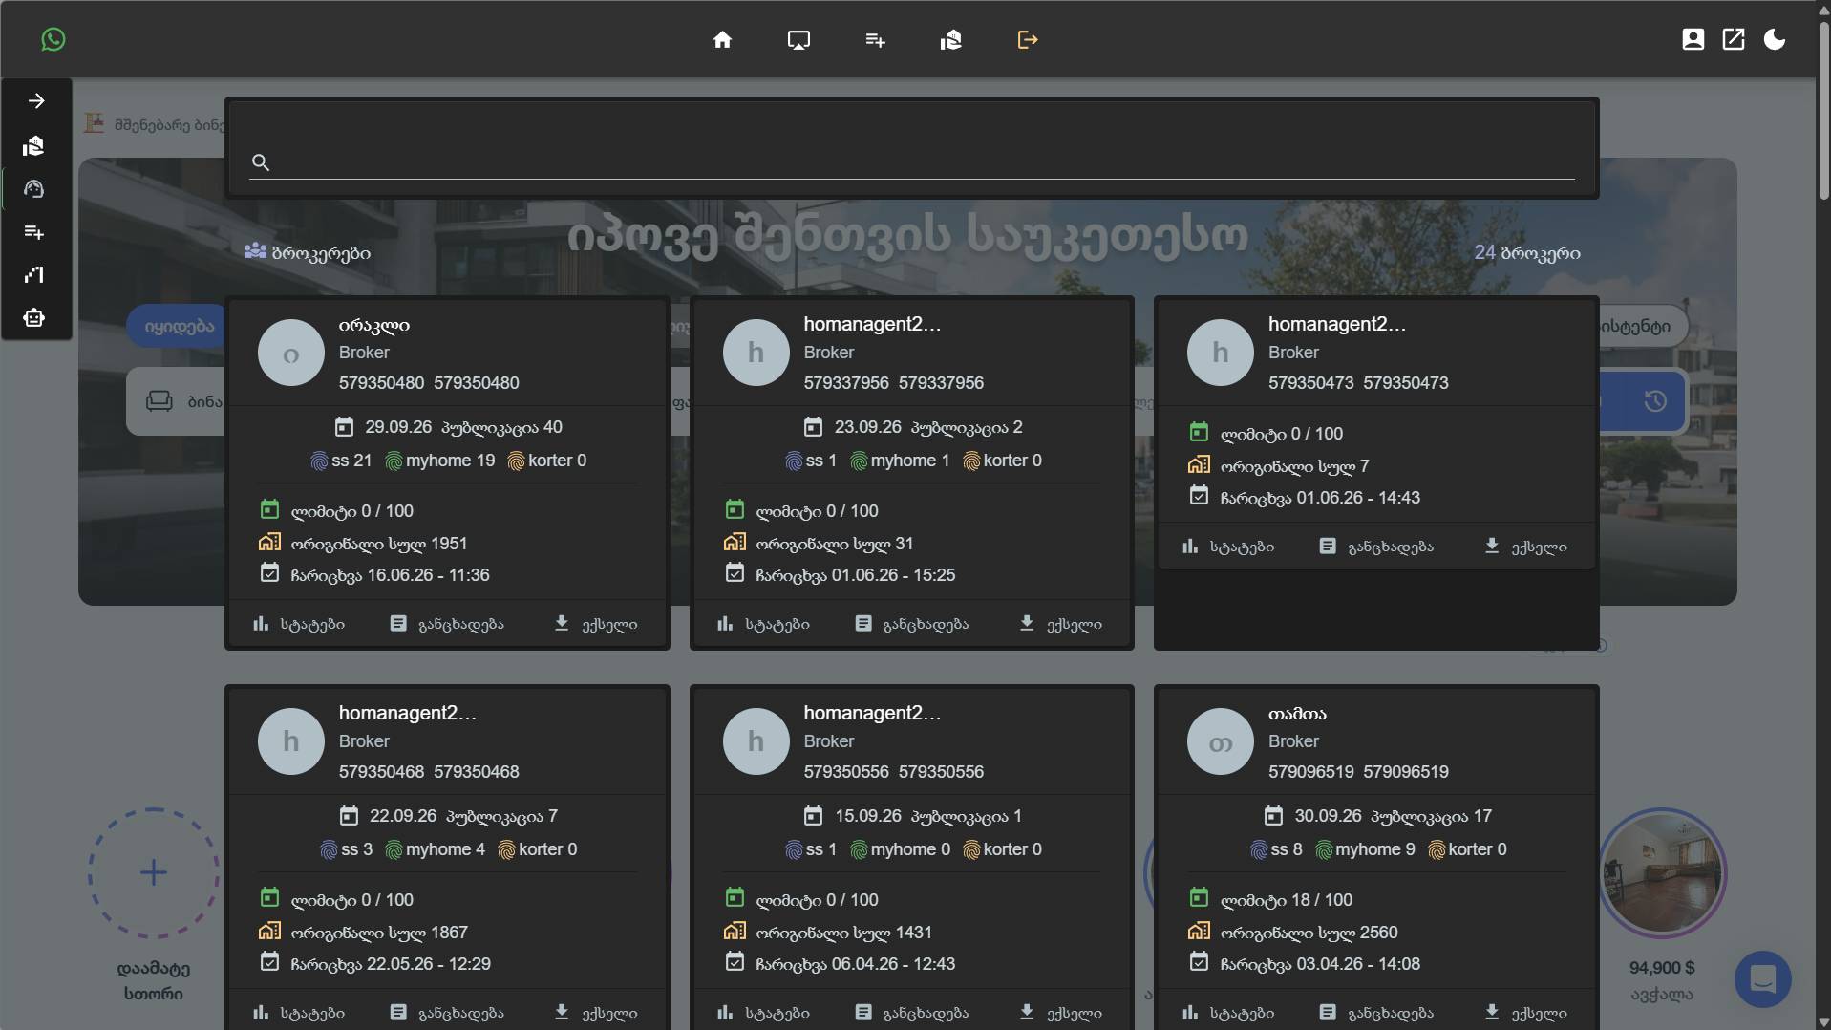This screenshot has width=1831, height=1030.
Task: Click the orange logout icon
Action: [1028, 39]
